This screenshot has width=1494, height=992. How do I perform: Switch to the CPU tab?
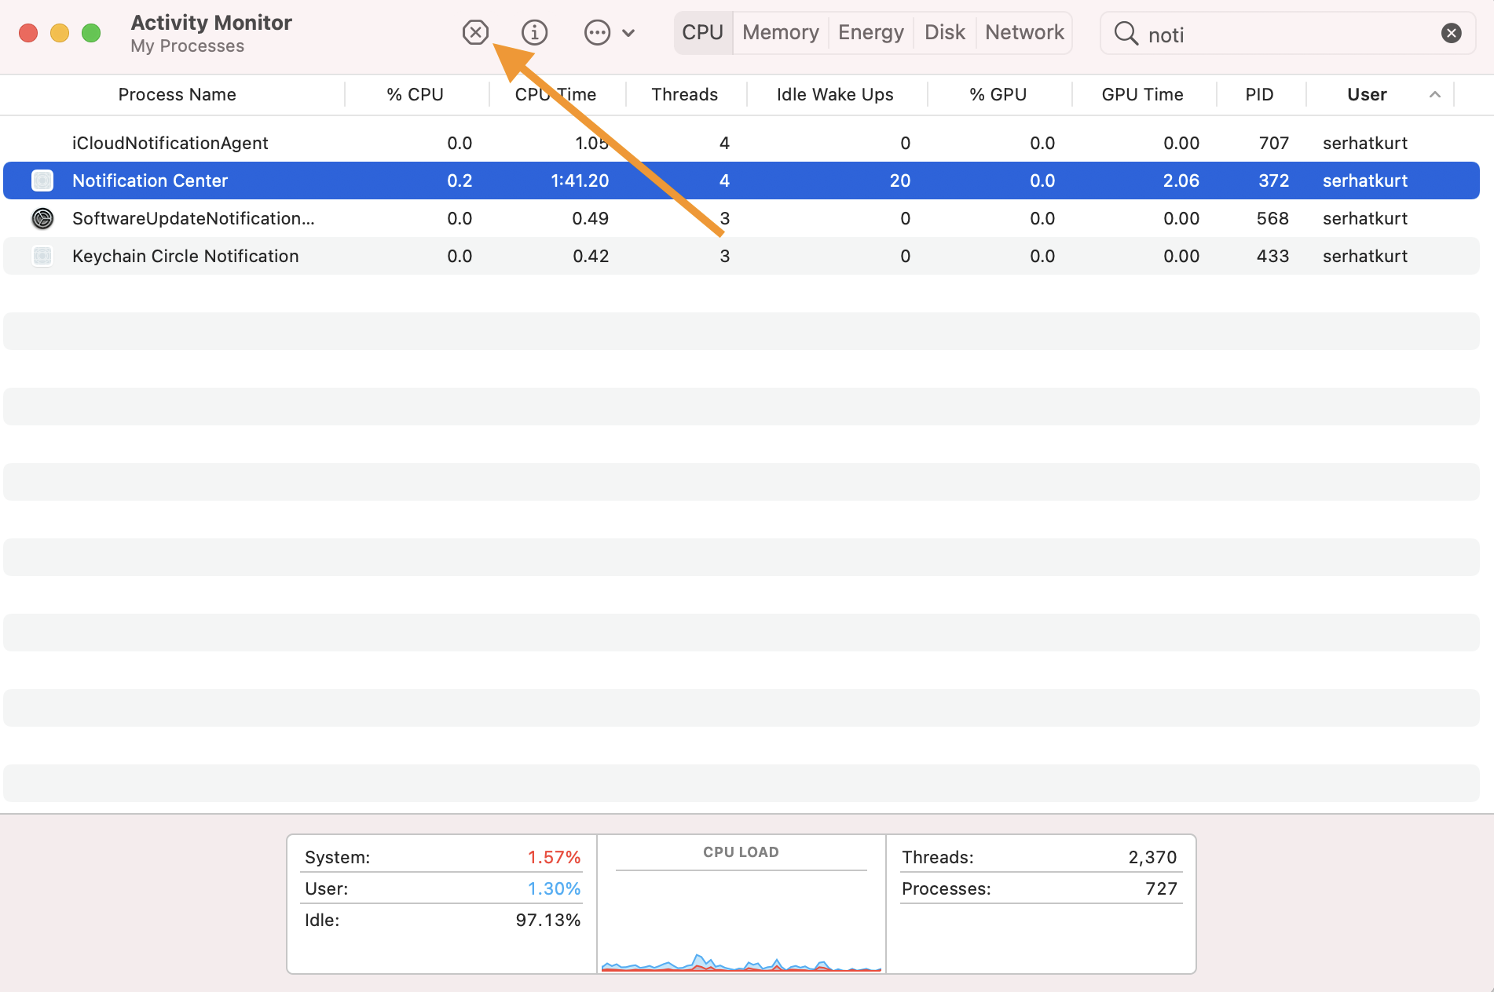703,32
